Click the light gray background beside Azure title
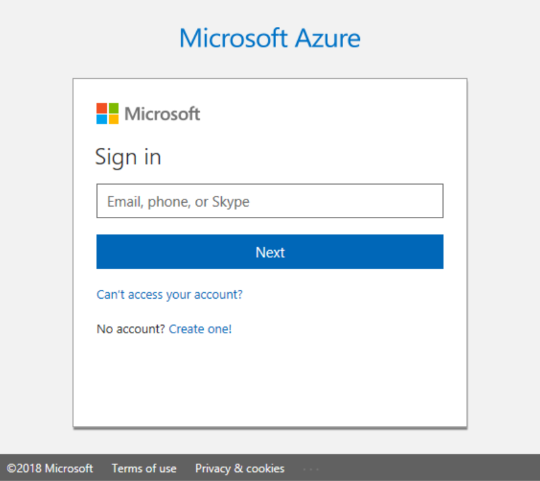 [x=448, y=38]
